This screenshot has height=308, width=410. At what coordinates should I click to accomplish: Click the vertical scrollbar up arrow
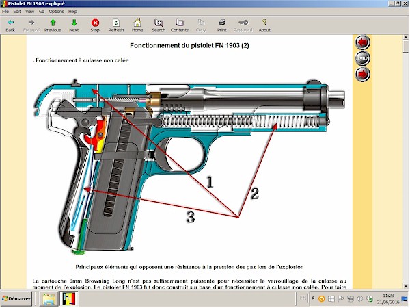(406, 38)
